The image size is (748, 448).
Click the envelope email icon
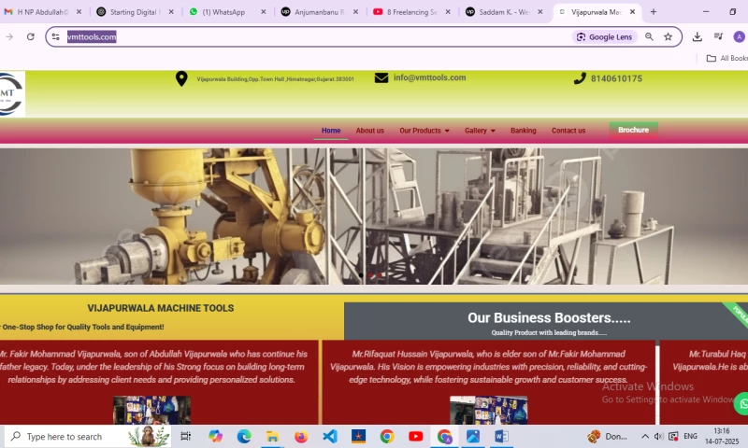(x=381, y=77)
